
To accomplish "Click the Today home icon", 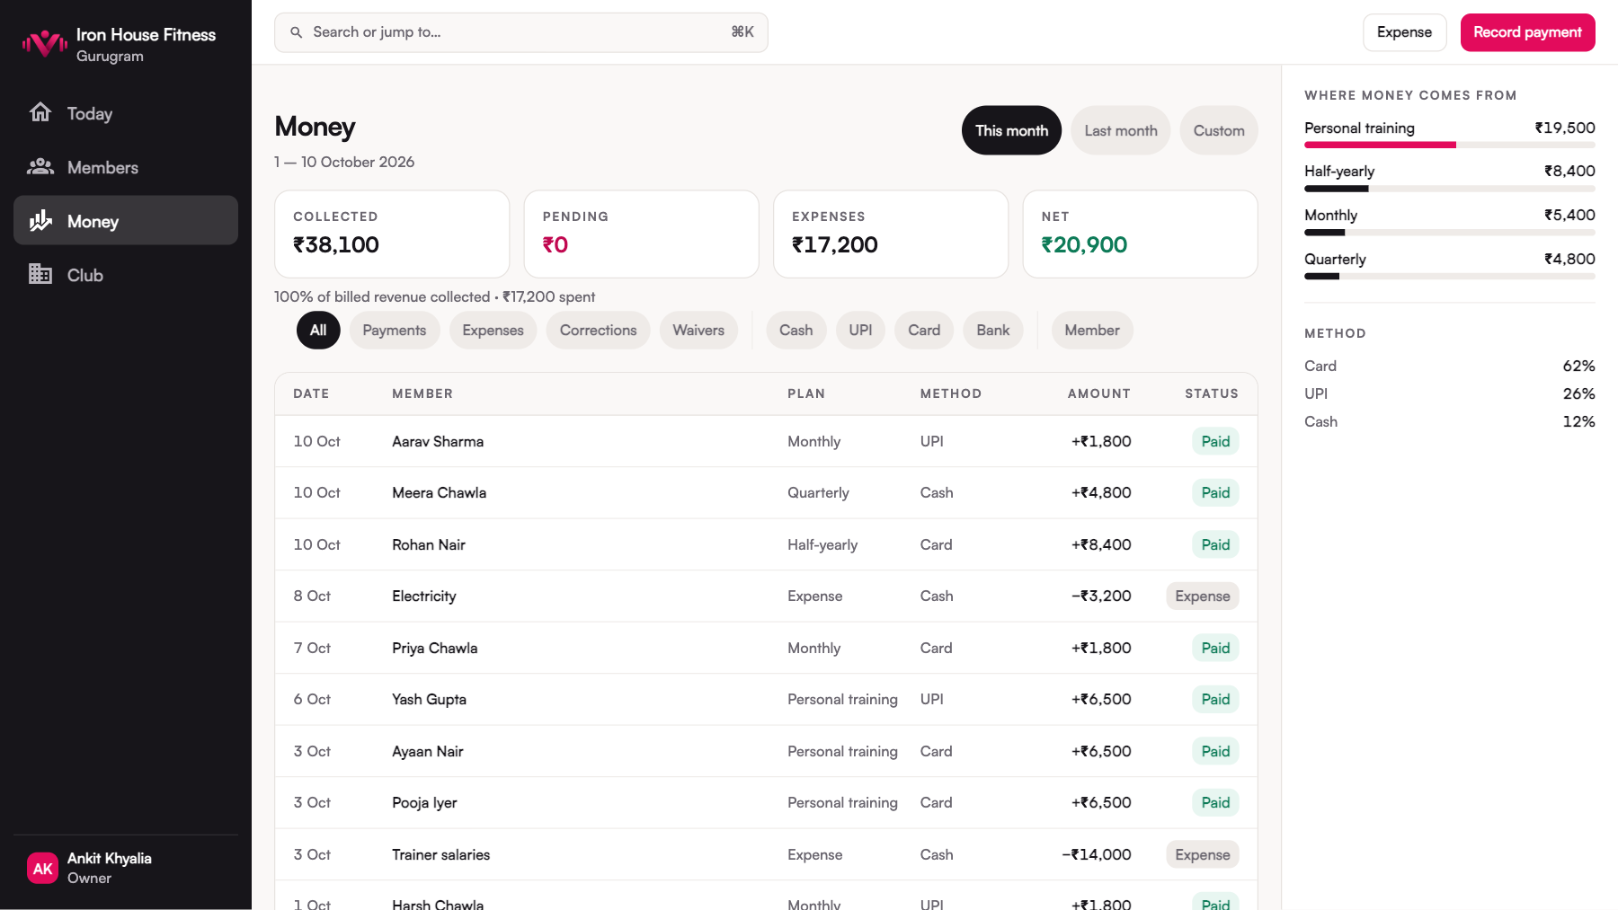I will tap(40, 112).
